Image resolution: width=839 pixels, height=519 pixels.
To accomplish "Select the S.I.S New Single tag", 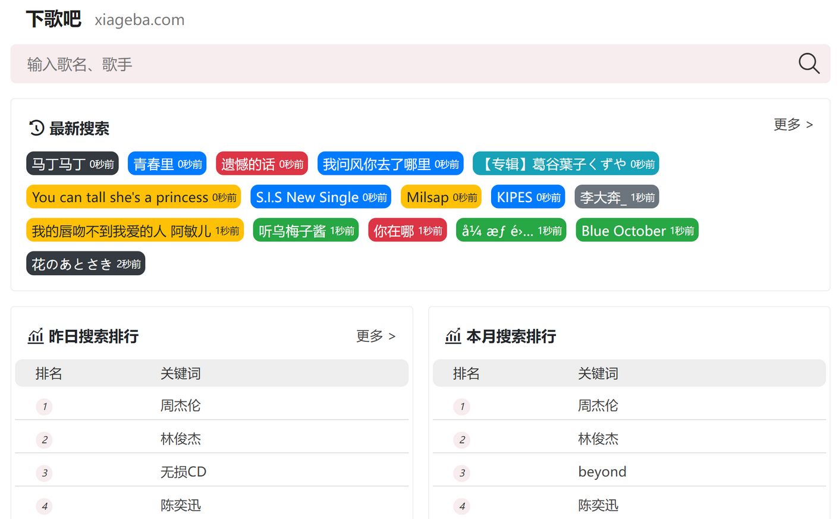I will click(321, 197).
